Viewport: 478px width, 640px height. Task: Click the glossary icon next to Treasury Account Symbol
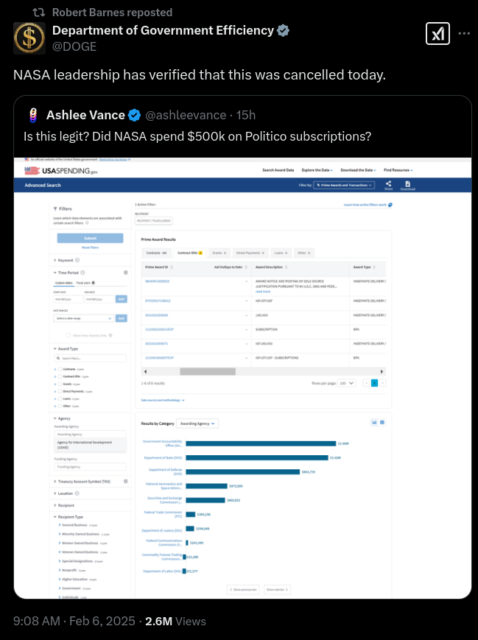click(x=126, y=481)
